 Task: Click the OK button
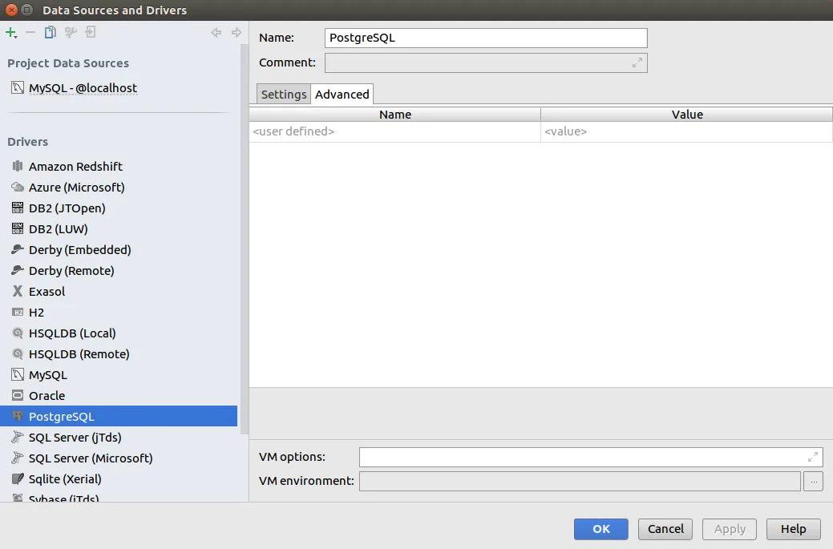600,529
